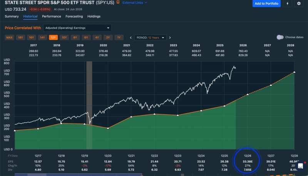Click the icon next to the SPY:US ticker

[118, 2]
